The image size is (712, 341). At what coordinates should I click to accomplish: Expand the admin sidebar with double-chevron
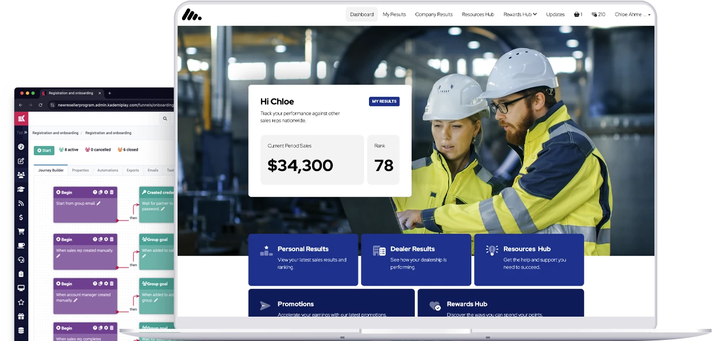pos(24,133)
